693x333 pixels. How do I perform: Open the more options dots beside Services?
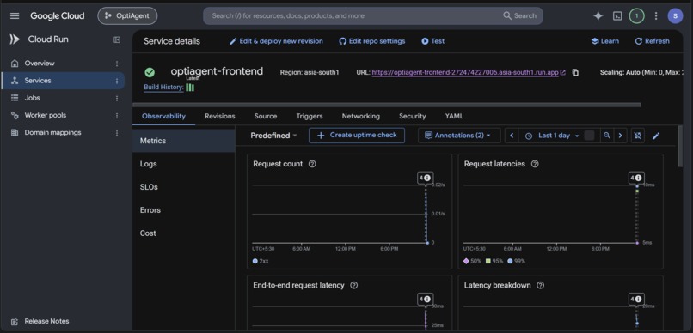click(117, 81)
